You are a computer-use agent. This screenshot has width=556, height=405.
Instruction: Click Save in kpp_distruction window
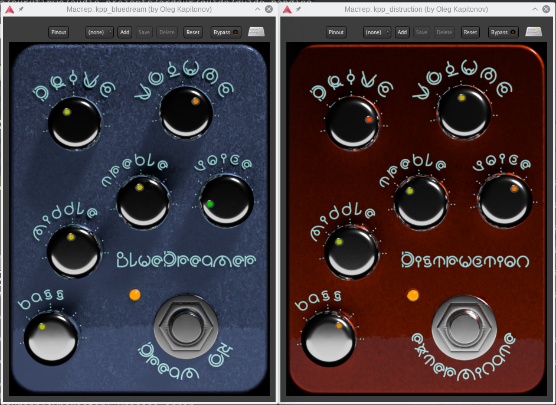421,32
